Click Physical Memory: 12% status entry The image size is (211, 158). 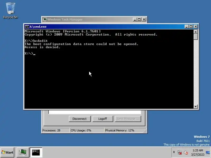point(124,130)
